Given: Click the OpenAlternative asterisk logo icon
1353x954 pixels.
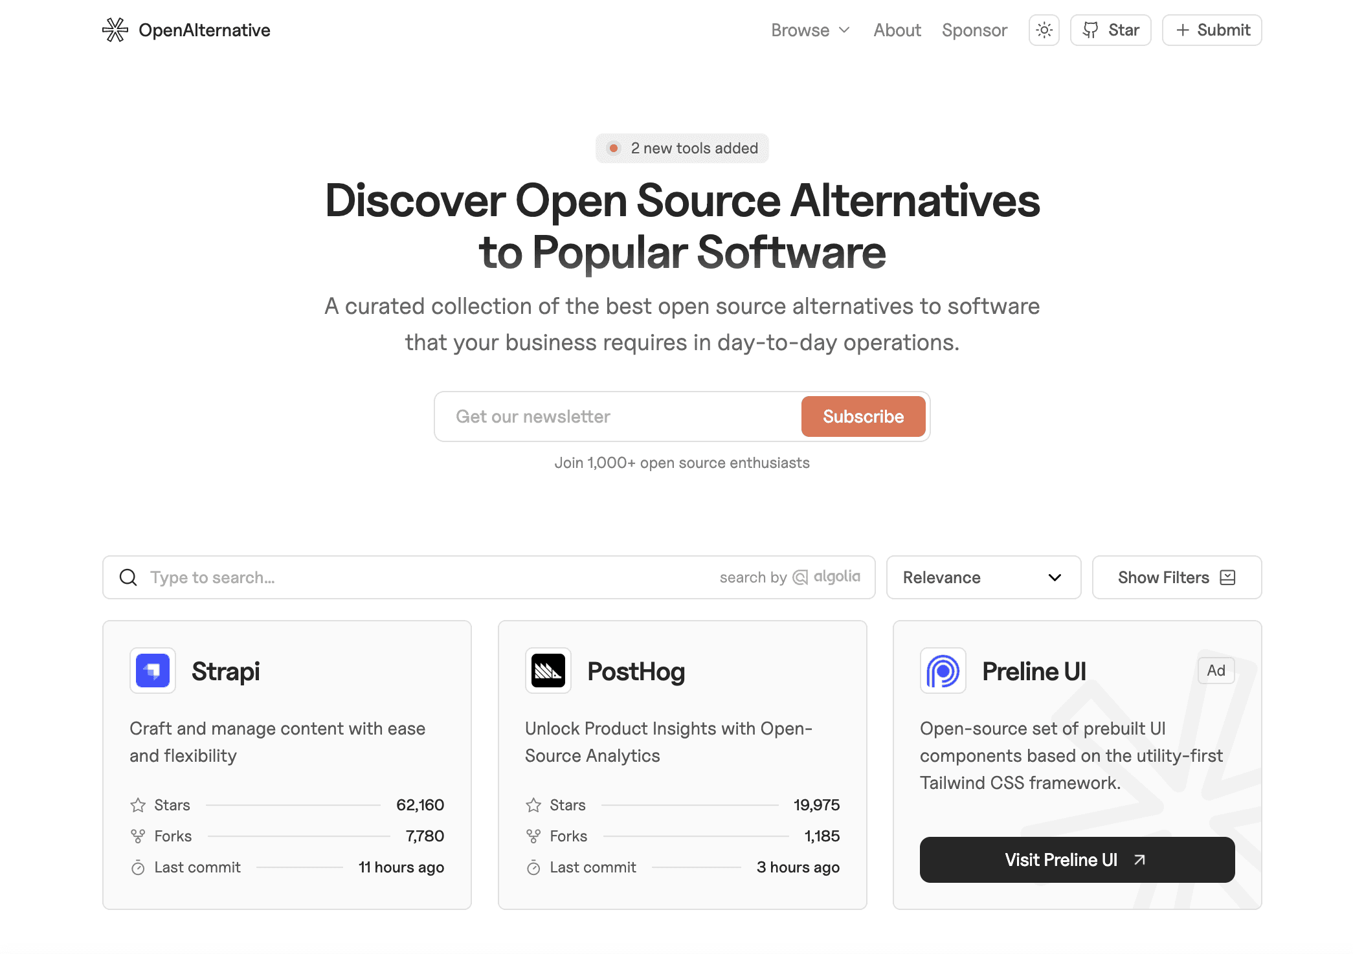Looking at the screenshot, I should pos(115,30).
